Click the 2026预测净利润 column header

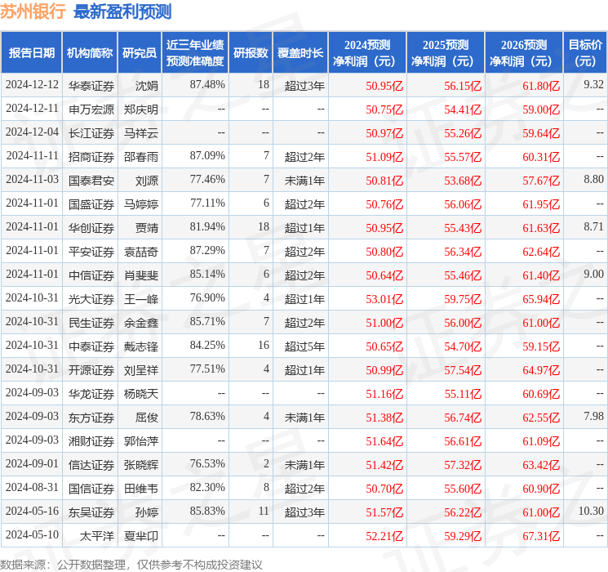pos(524,53)
